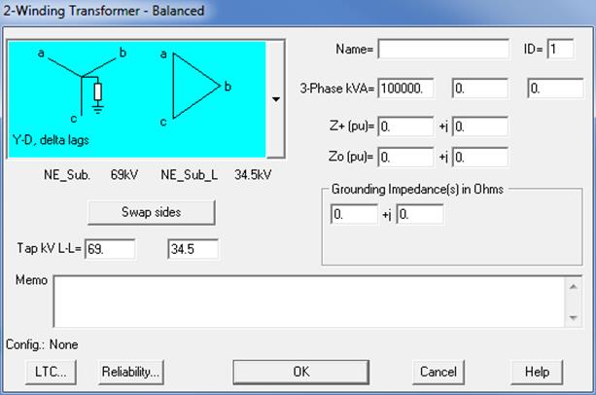Click the Memo scrollbar up arrow
Screen dimensions: 596x395
pos(574,287)
